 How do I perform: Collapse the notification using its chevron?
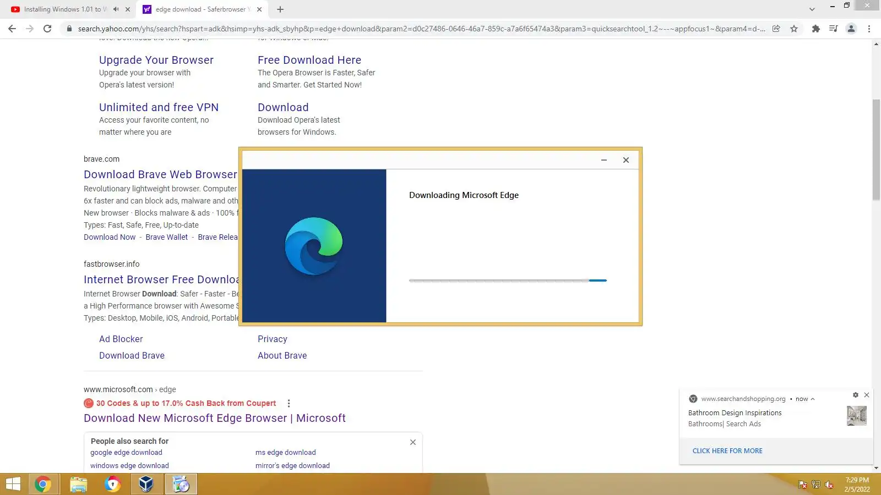point(813,399)
